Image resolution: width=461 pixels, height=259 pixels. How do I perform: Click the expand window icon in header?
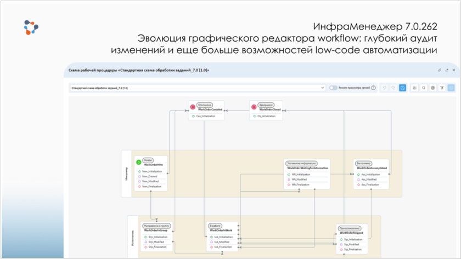pyautogui.click(x=447, y=70)
